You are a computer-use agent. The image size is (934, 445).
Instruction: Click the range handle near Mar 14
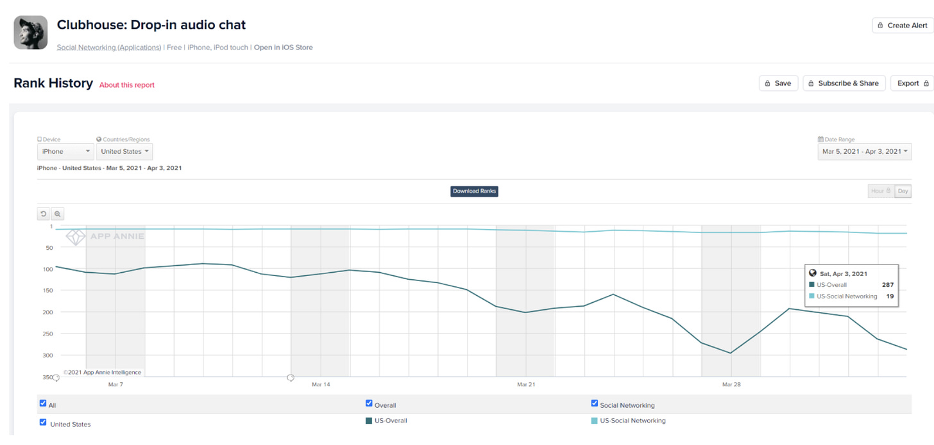[291, 378]
